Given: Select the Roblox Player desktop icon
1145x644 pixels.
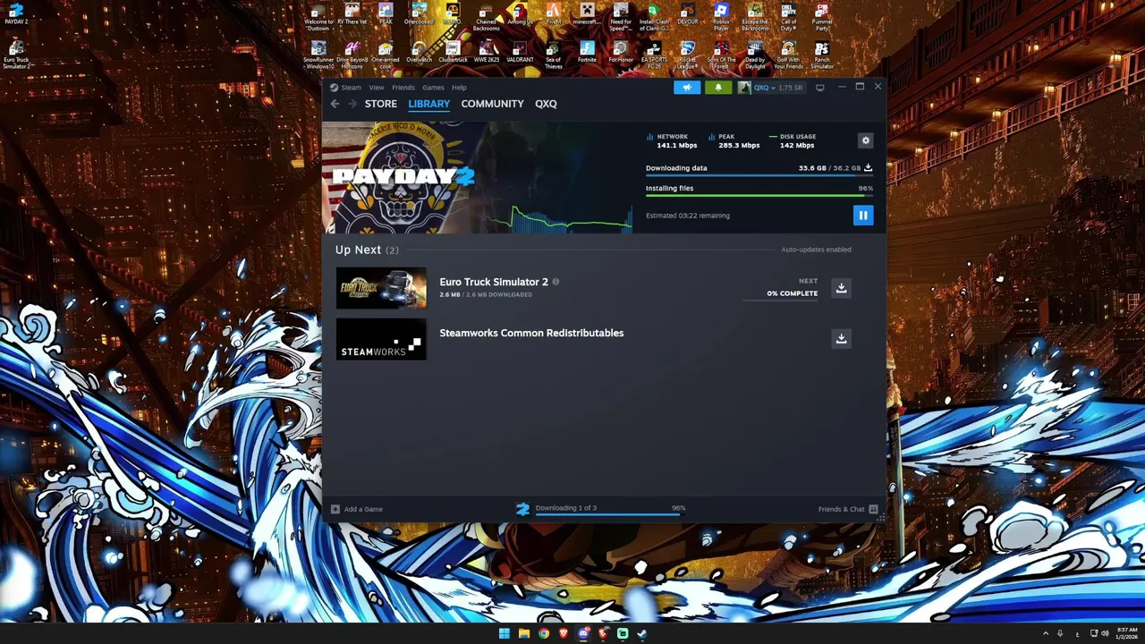Looking at the screenshot, I should (x=721, y=17).
